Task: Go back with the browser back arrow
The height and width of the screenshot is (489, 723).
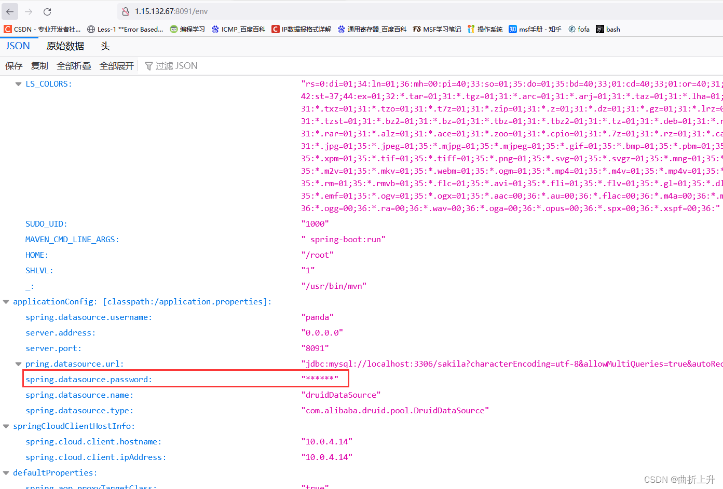Action: click(x=10, y=11)
